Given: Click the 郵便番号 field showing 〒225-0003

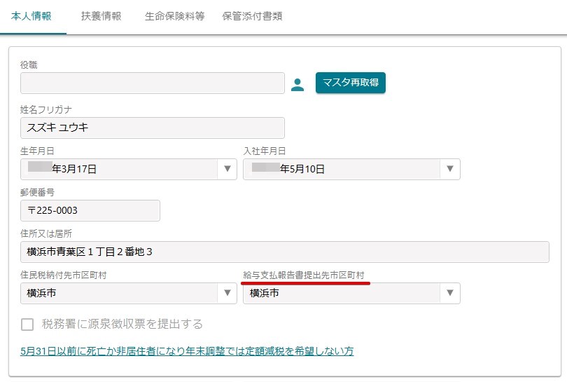Looking at the screenshot, I should pyautogui.click(x=90, y=210).
